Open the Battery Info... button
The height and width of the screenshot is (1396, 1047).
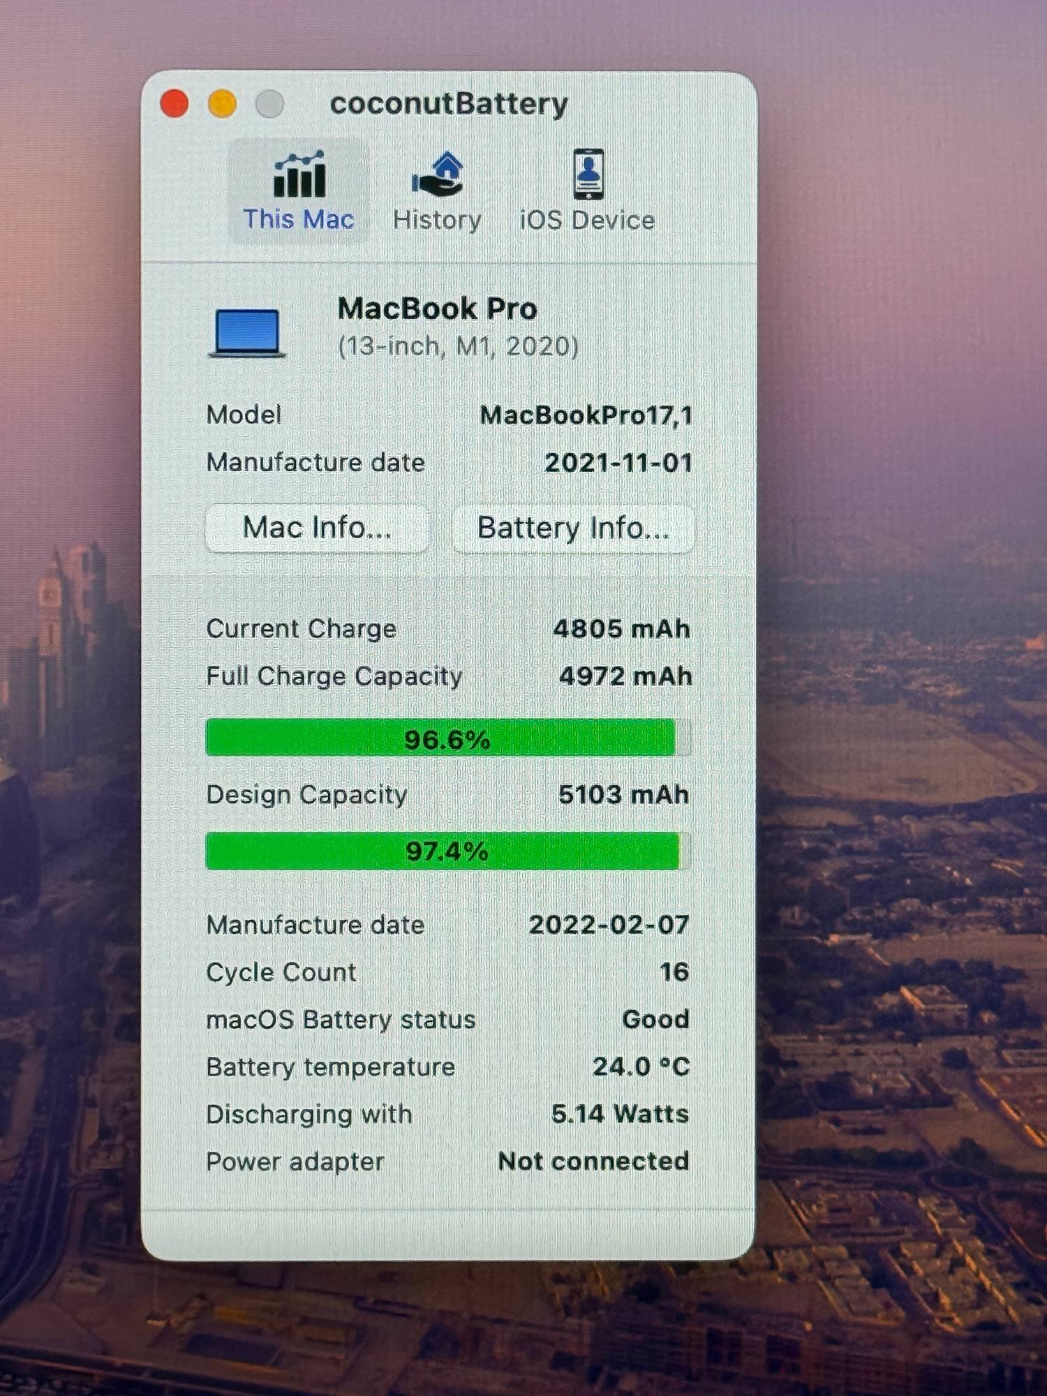point(573,528)
